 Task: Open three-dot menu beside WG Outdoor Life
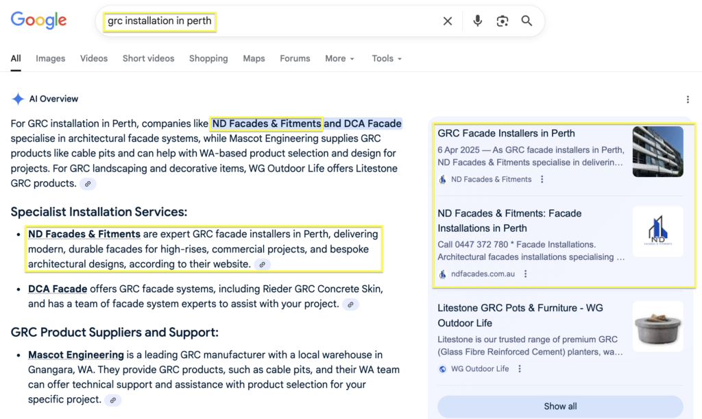click(520, 368)
